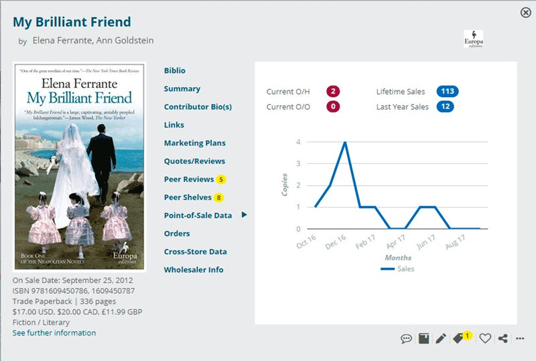Select the Summary section
The width and height of the screenshot is (536, 361).
[x=182, y=89]
